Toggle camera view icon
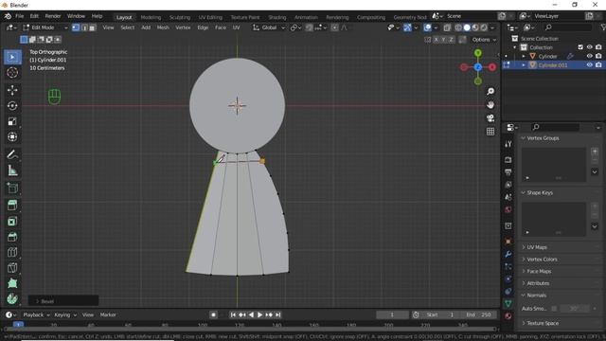The height and width of the screenshot is (341, 606). (490, 117)
